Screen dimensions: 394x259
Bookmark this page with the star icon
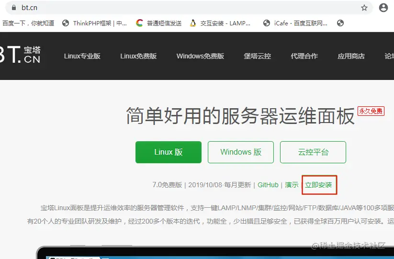tap(364, 8)
